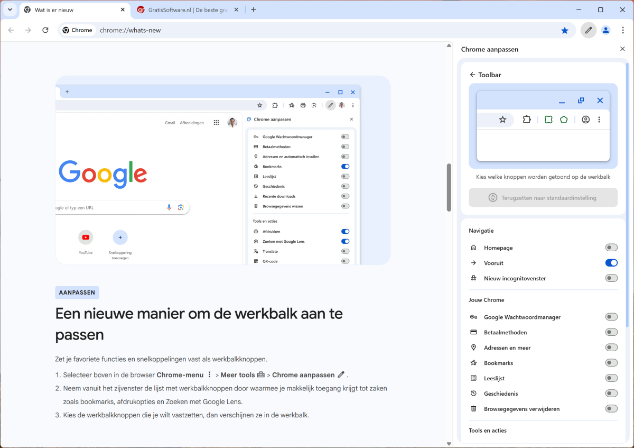
Task: Toggle Google Wachtwoordmanager on
Action: pos(611,317)
